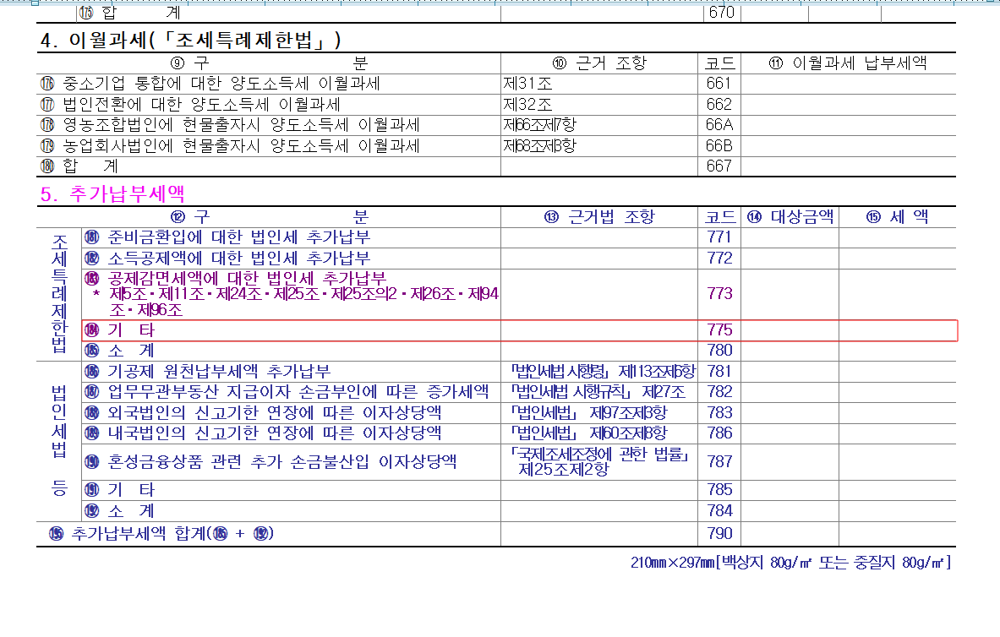This screenshot has height=637, width=1000.
Task: Click the paper size footer '210mm×297mm'
Action: click(672, 563)
